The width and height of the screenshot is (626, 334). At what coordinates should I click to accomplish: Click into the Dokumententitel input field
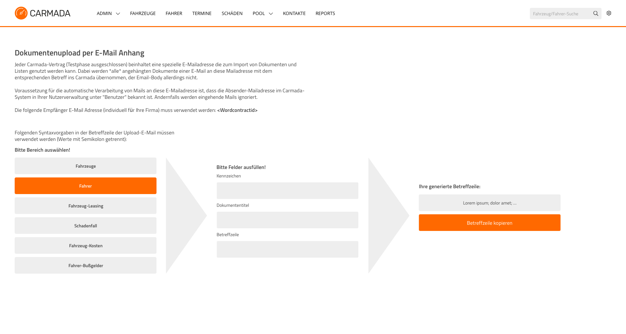[287, 220]
